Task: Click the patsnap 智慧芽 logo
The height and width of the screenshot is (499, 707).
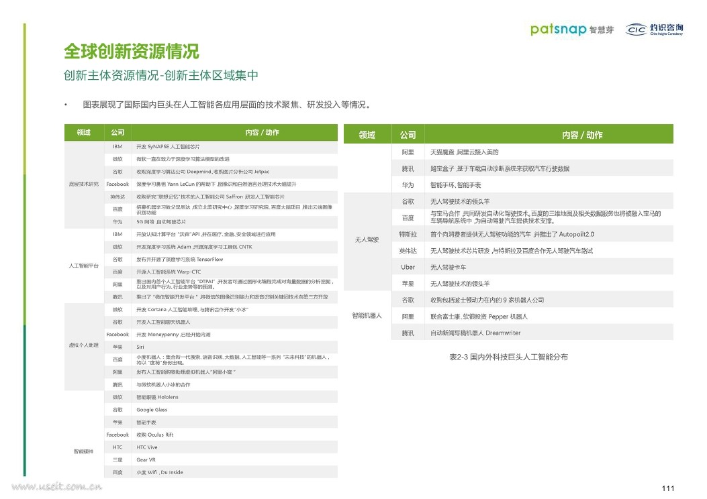Action: [x=572, y=30]
